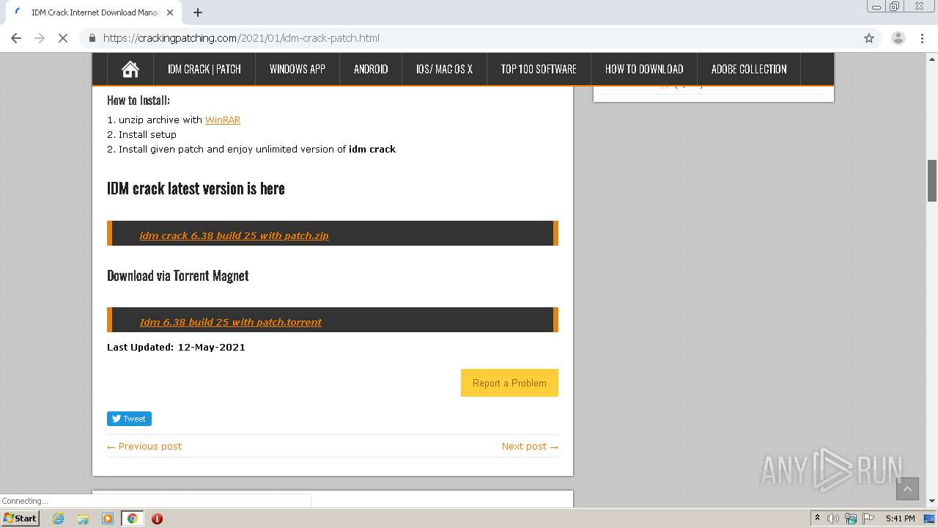Open File Explorer taskbar icon
This screenshot has width=938, height=528.
click(x=83, y=518)
